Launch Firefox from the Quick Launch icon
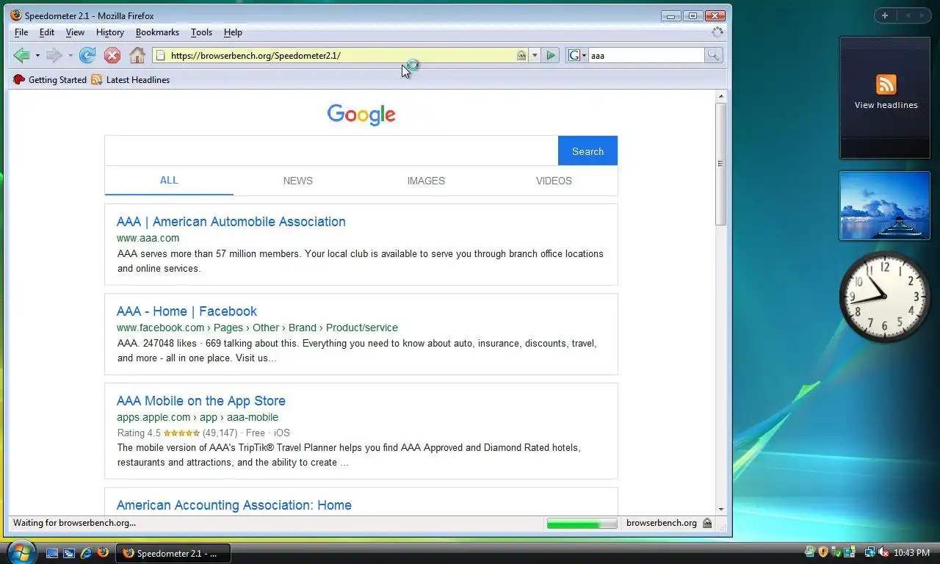The width and height of the screenshot is (940, 564). point(103,552)
